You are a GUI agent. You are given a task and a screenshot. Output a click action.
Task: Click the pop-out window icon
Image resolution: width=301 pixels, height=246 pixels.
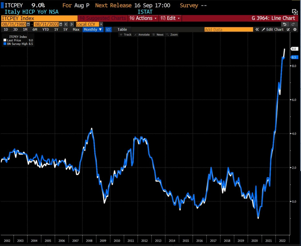click(x=295, y=12)
